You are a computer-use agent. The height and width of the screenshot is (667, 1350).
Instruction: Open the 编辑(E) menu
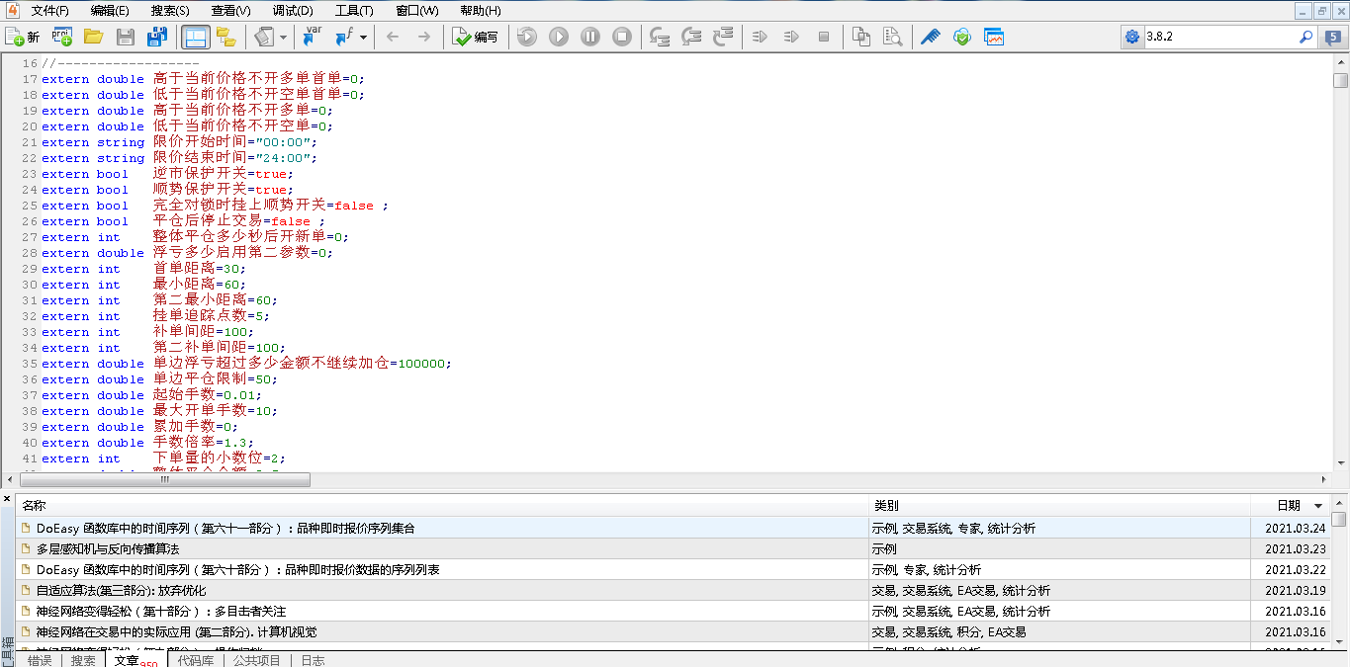click(110, 11)
